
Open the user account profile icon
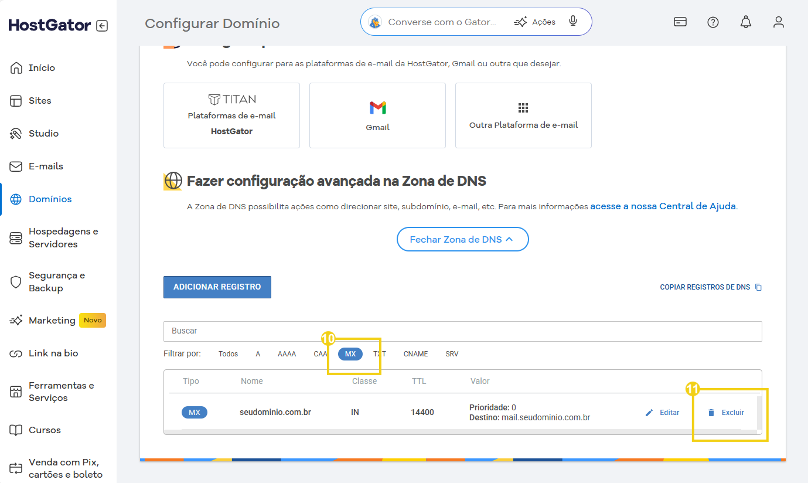778,22
